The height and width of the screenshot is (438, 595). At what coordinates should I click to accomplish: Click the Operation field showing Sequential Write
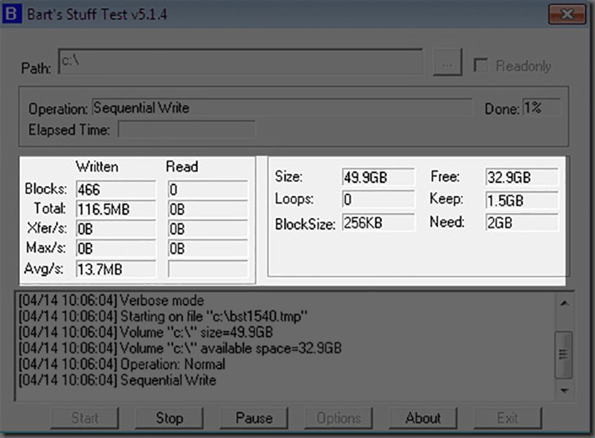click(x=282, y=108)
